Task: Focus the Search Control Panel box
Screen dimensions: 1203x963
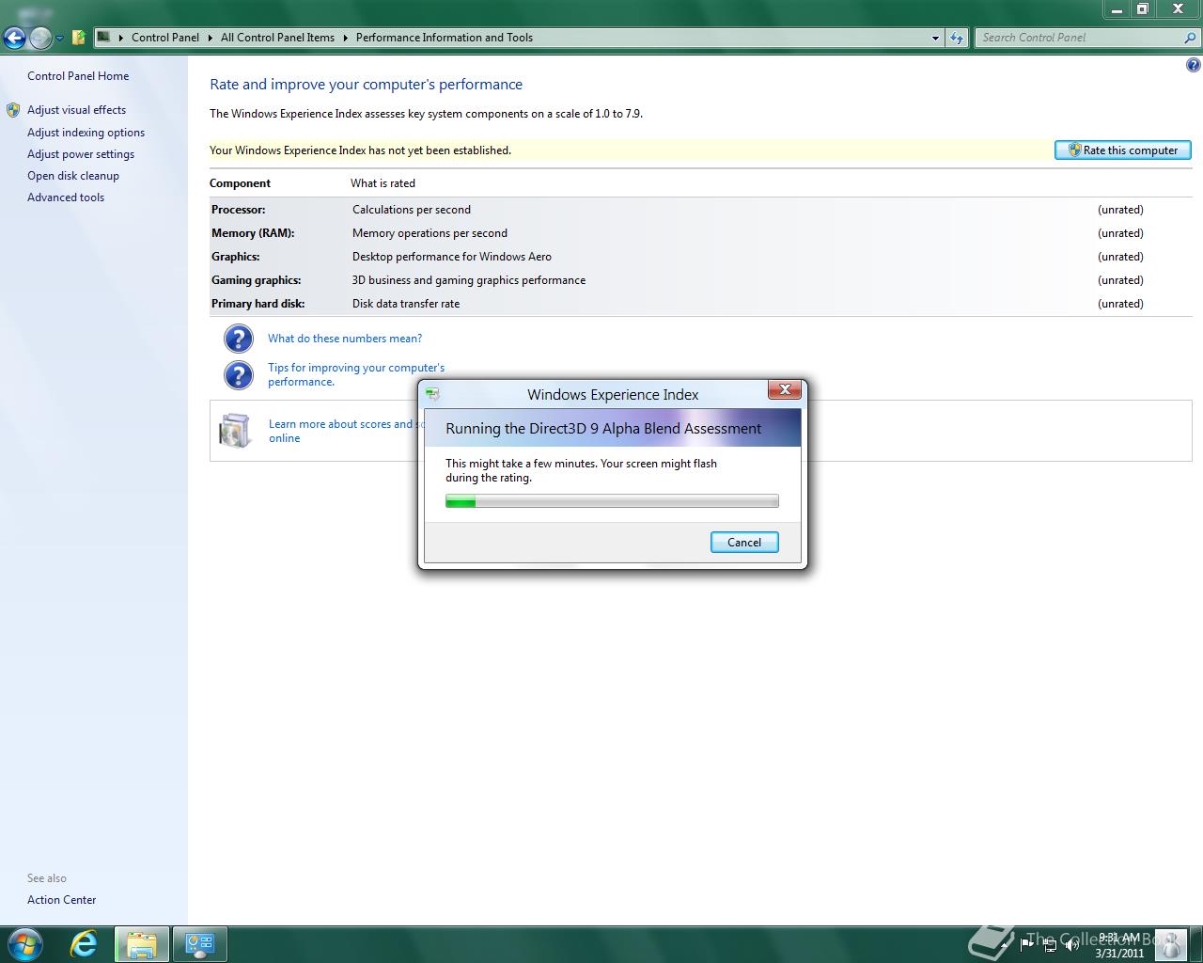Action: coord(1079,38)
